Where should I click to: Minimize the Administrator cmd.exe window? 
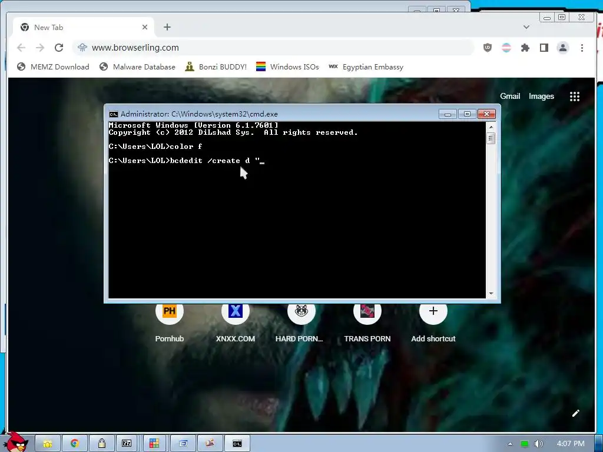[x=448, y=114]
